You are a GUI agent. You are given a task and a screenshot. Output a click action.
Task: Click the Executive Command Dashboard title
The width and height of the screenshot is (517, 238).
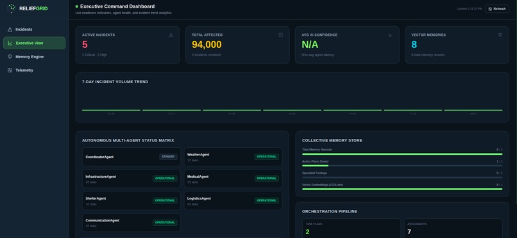point(117,6)
